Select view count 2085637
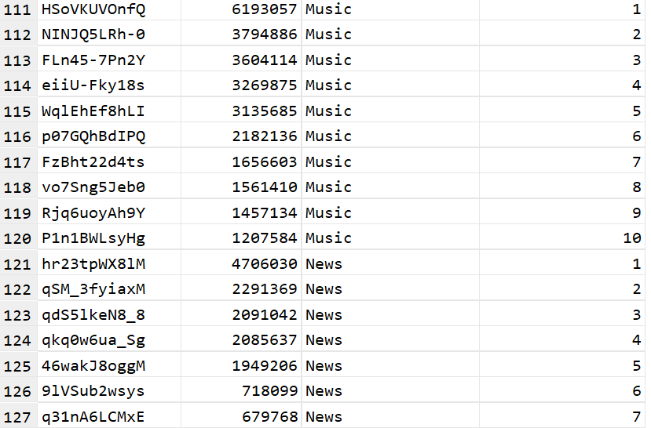The image size is (651, 428). 241,340
